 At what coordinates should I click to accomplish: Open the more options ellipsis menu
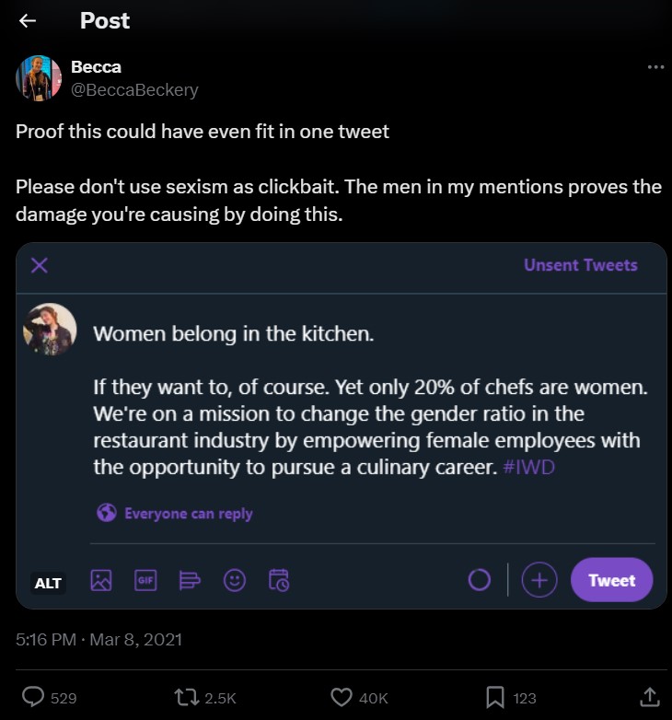(655, 67)
